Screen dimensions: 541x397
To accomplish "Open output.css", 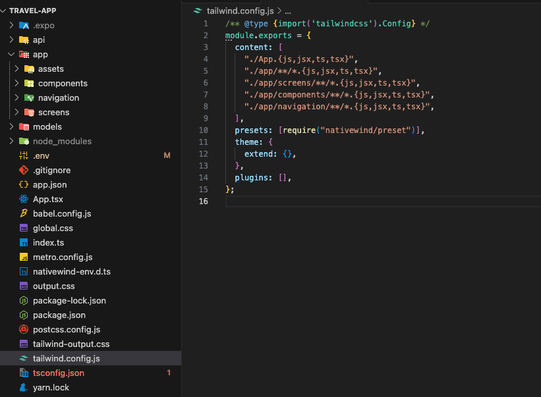I will click(91, 286).
